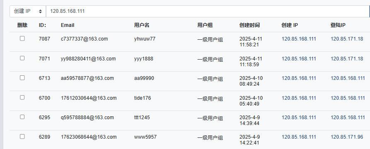
Task: Open login IP 120.85.171.96 link
Action: [x=347, y=137]
